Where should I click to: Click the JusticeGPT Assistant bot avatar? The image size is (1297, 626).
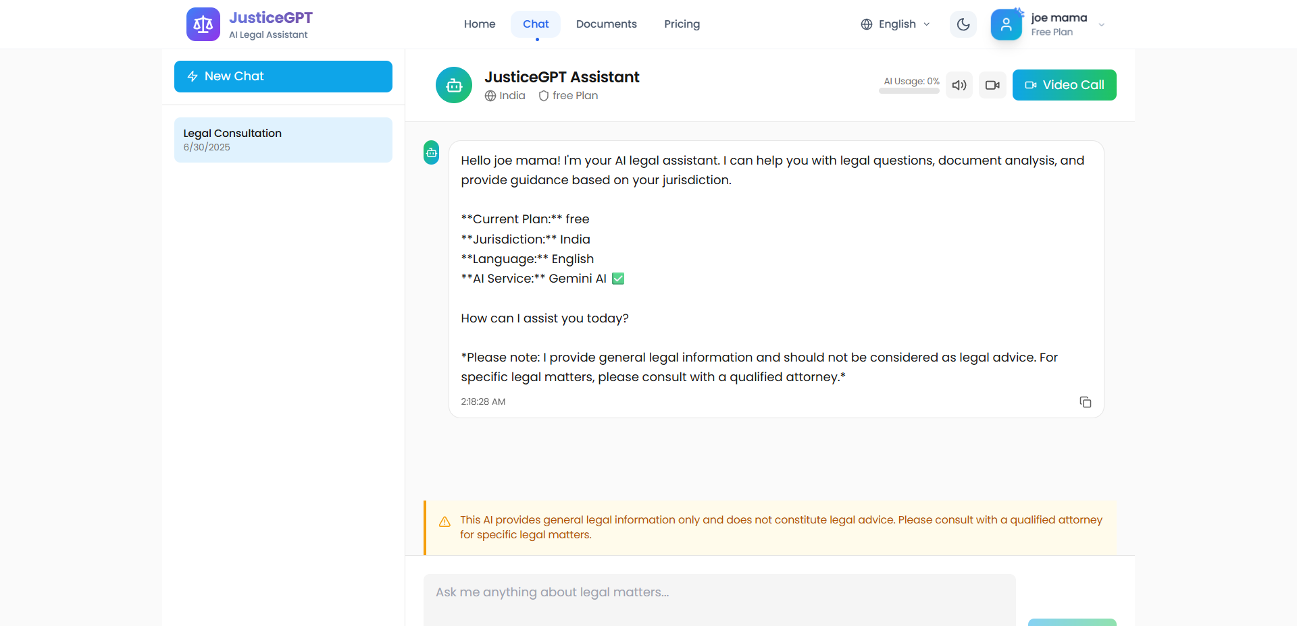point(454,85)
